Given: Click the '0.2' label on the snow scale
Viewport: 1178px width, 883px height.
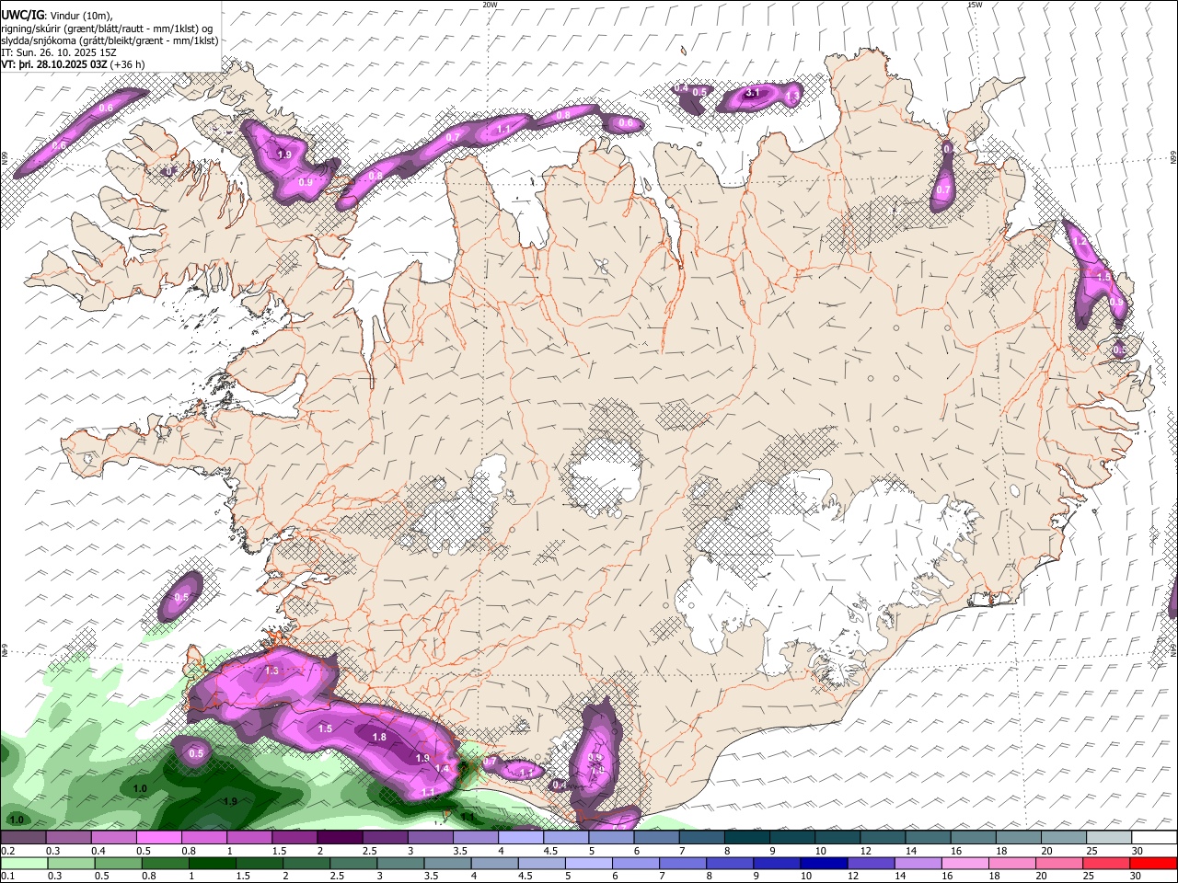Looking at the screenshot, I should [6, 851].
